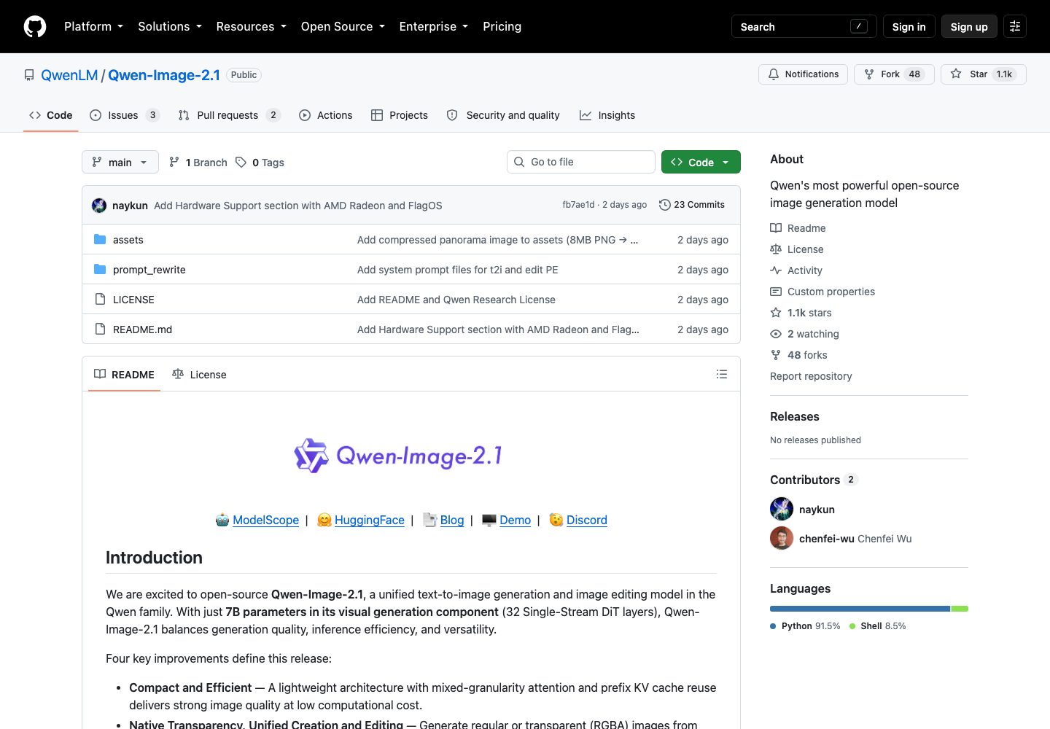The image size is (1050, 729).
Task: Click the Python 91.5% language entry
Action: pos(805,626)
